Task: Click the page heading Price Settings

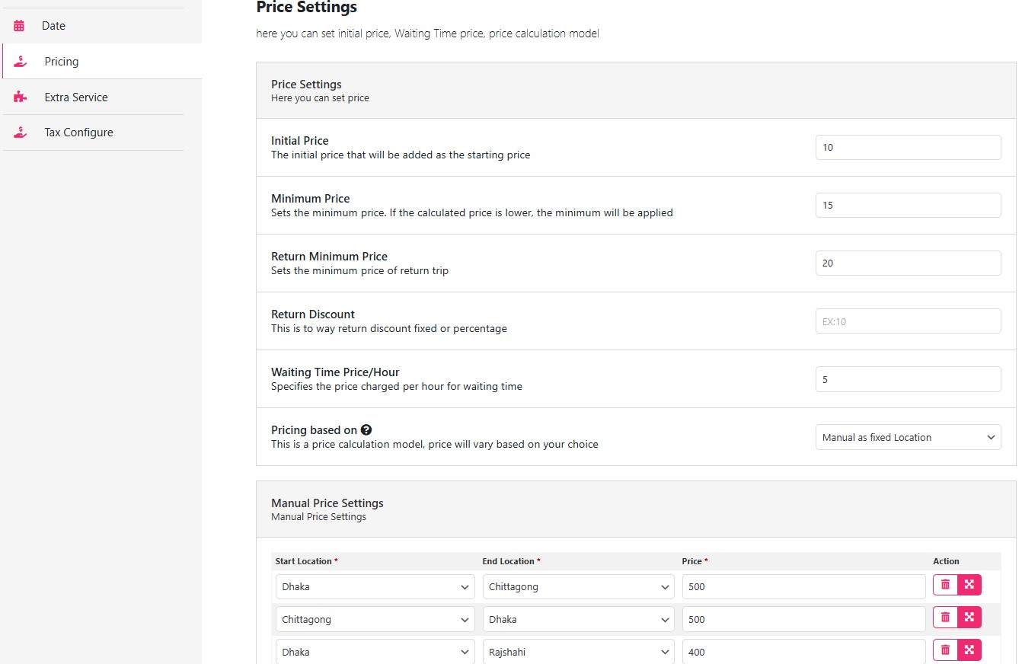Action: click(307, 8)
